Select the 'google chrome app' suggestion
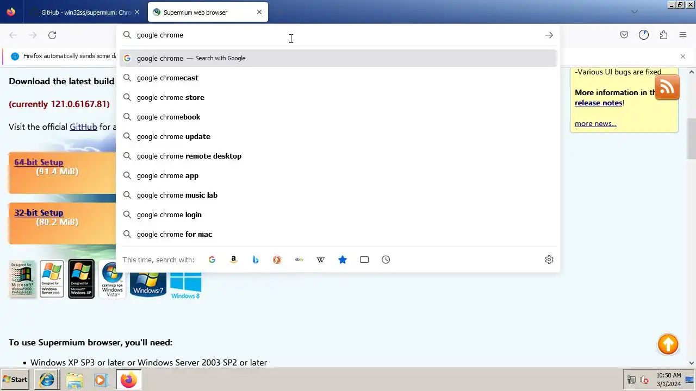 tap(338, 175)
